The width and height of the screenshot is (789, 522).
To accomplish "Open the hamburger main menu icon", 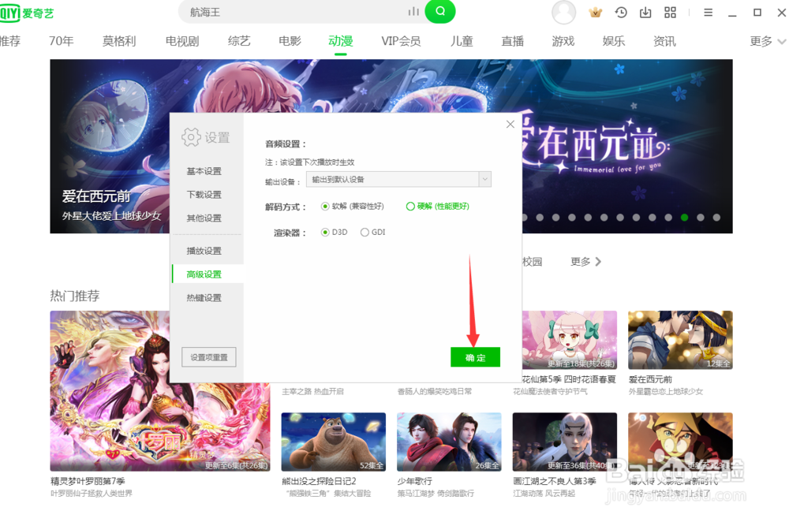I will point(708,13).
